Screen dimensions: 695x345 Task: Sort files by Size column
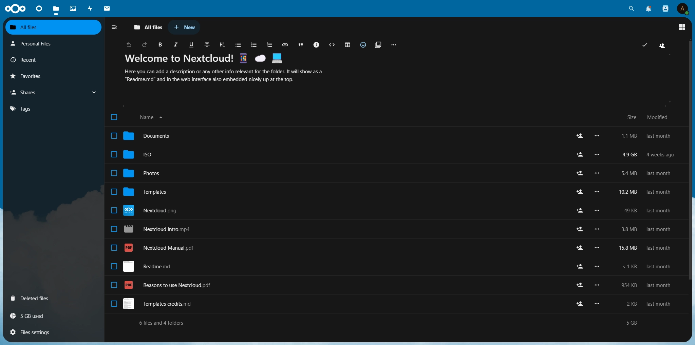pyautogui.click(x=632, y=117)
